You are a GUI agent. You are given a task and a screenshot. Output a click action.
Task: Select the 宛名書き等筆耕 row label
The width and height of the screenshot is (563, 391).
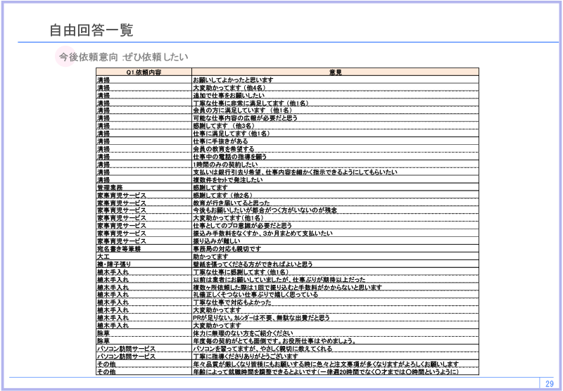point(118,249)
